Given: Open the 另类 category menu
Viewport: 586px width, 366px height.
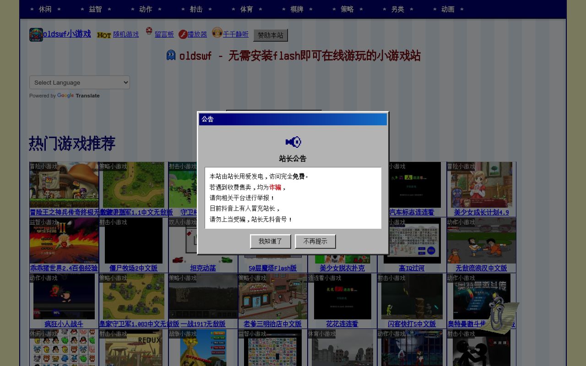Looking at the screenshot, I should pos(397,9).
